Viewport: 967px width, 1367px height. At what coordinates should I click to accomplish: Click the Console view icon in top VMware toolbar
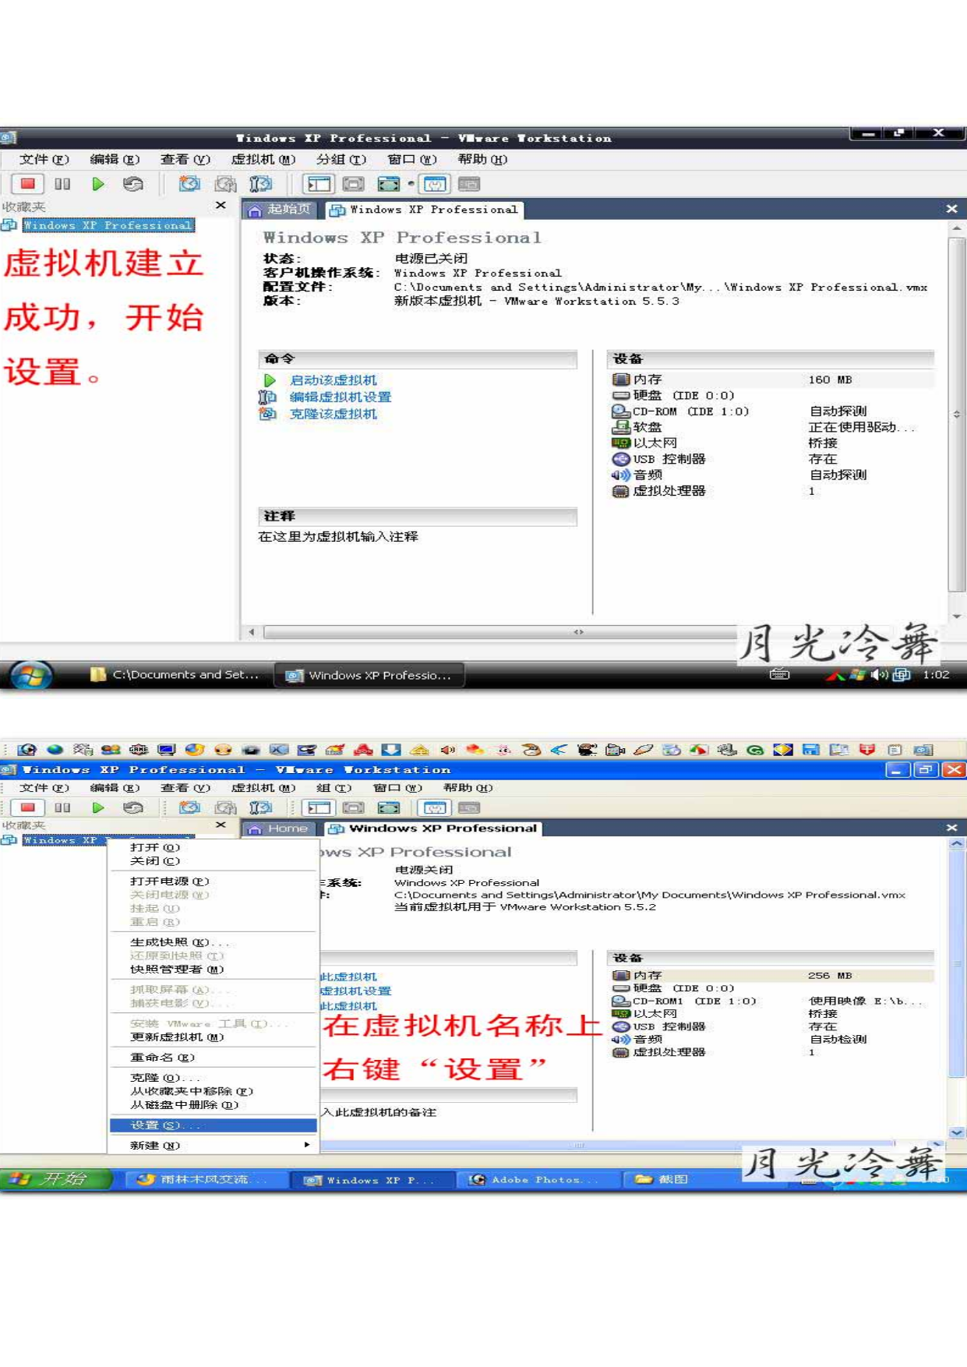click(469, 184)
